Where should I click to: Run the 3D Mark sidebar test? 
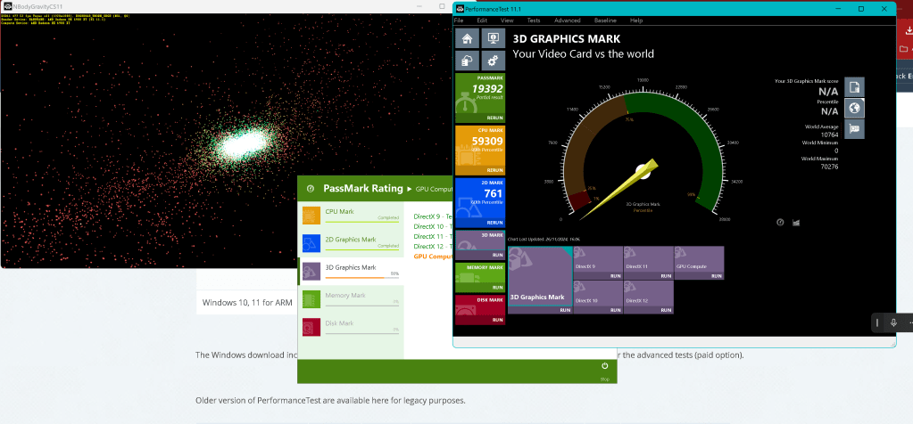(x=498, y=255)
